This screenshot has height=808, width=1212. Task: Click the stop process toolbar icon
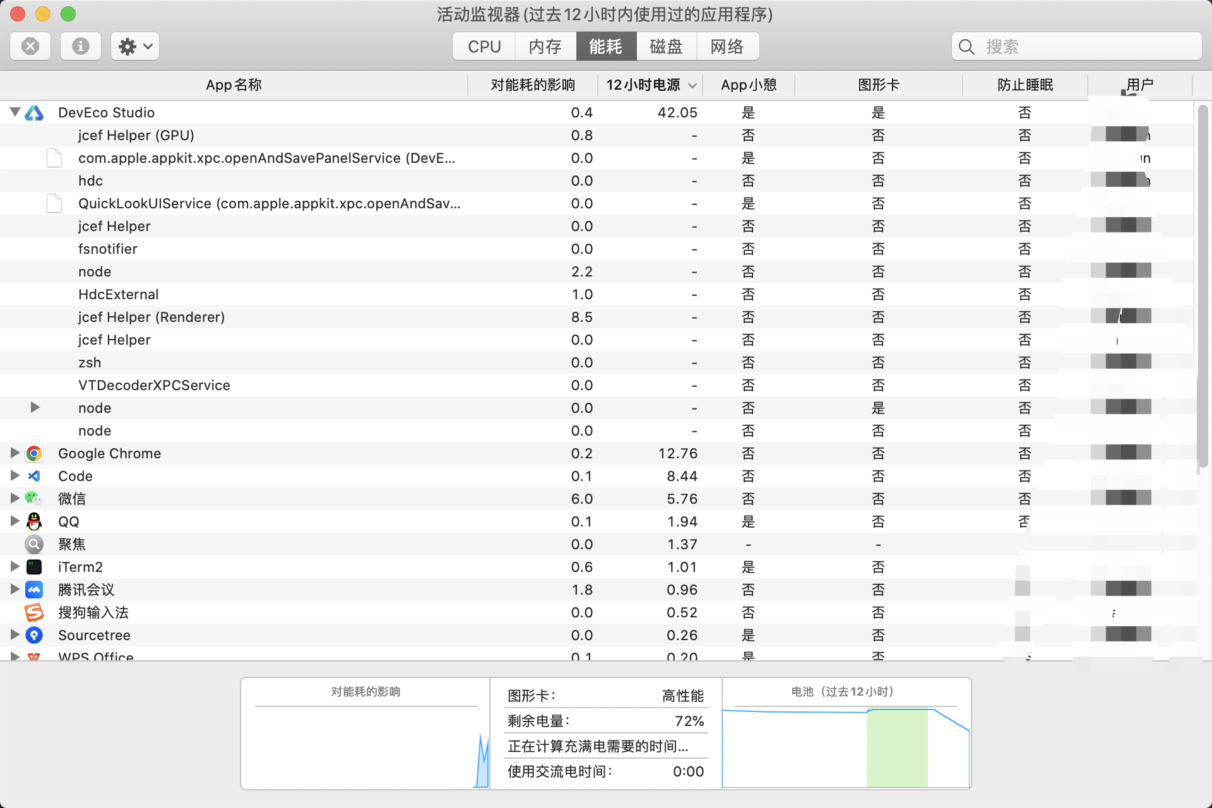[30, 46]
